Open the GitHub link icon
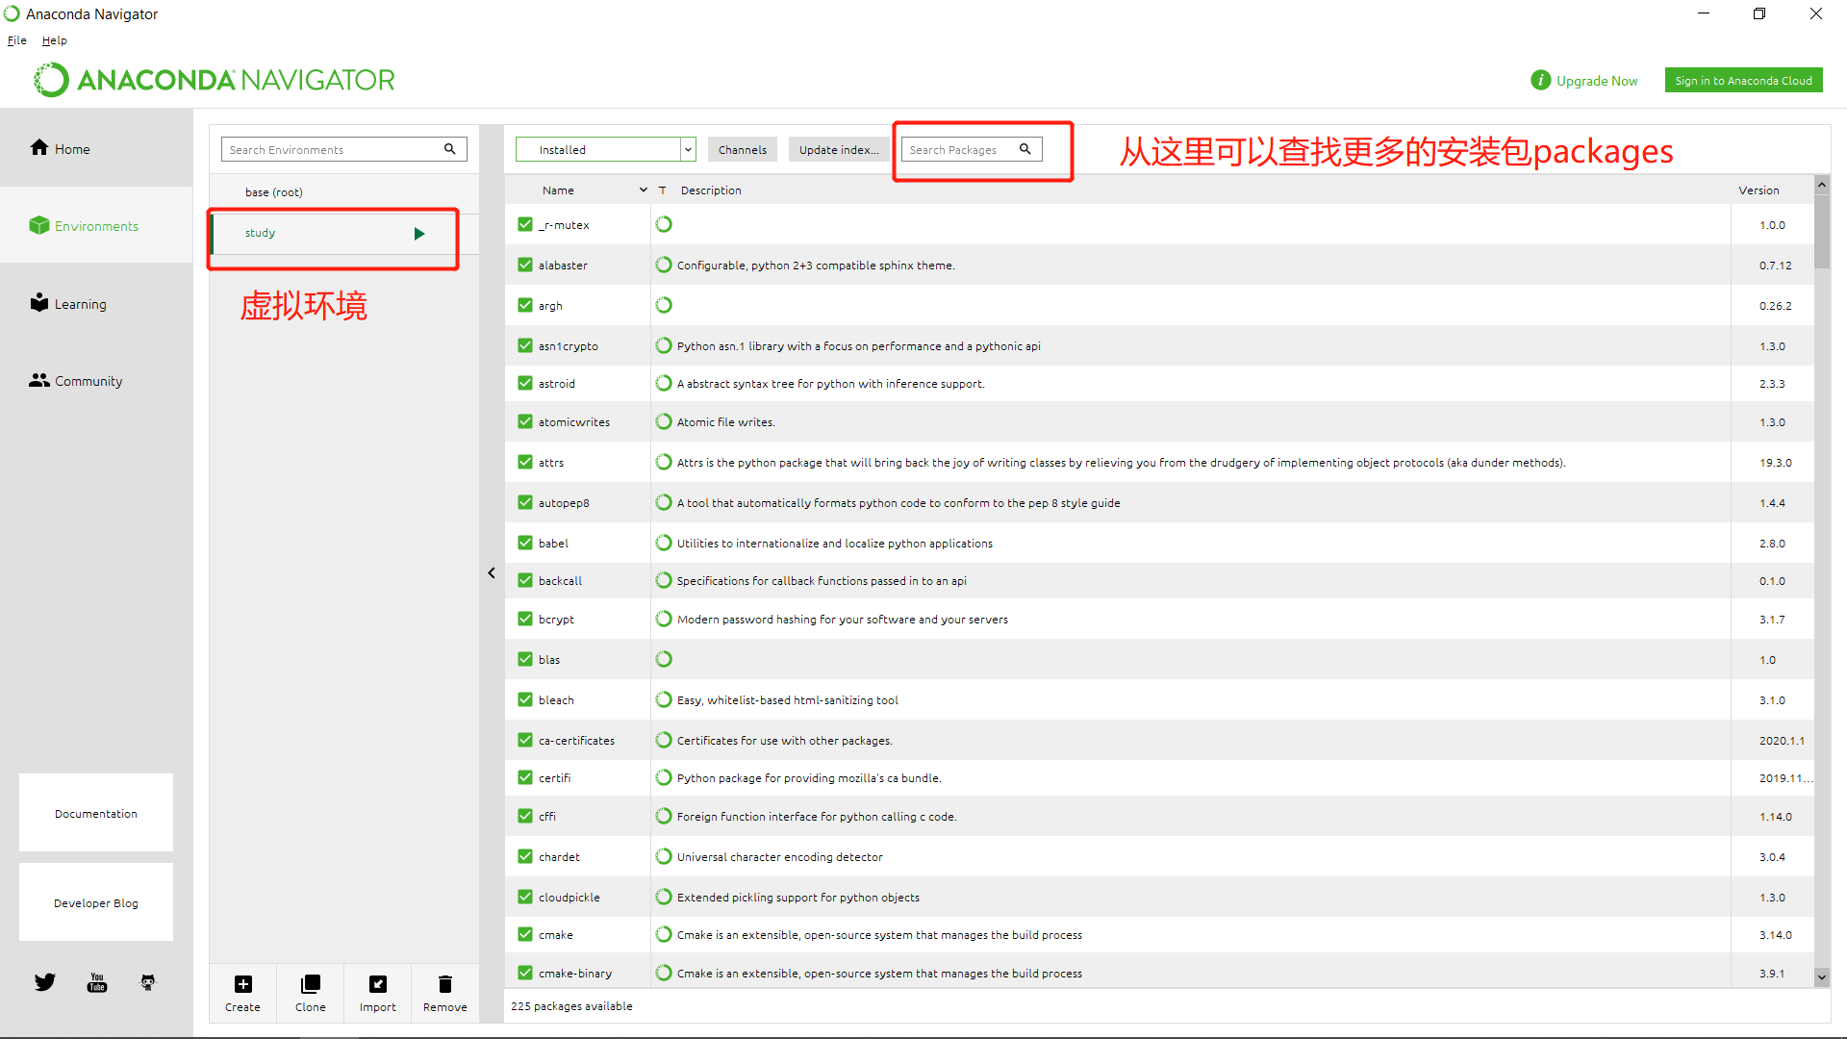1847x1039 pixels. (x=148, y=982)
